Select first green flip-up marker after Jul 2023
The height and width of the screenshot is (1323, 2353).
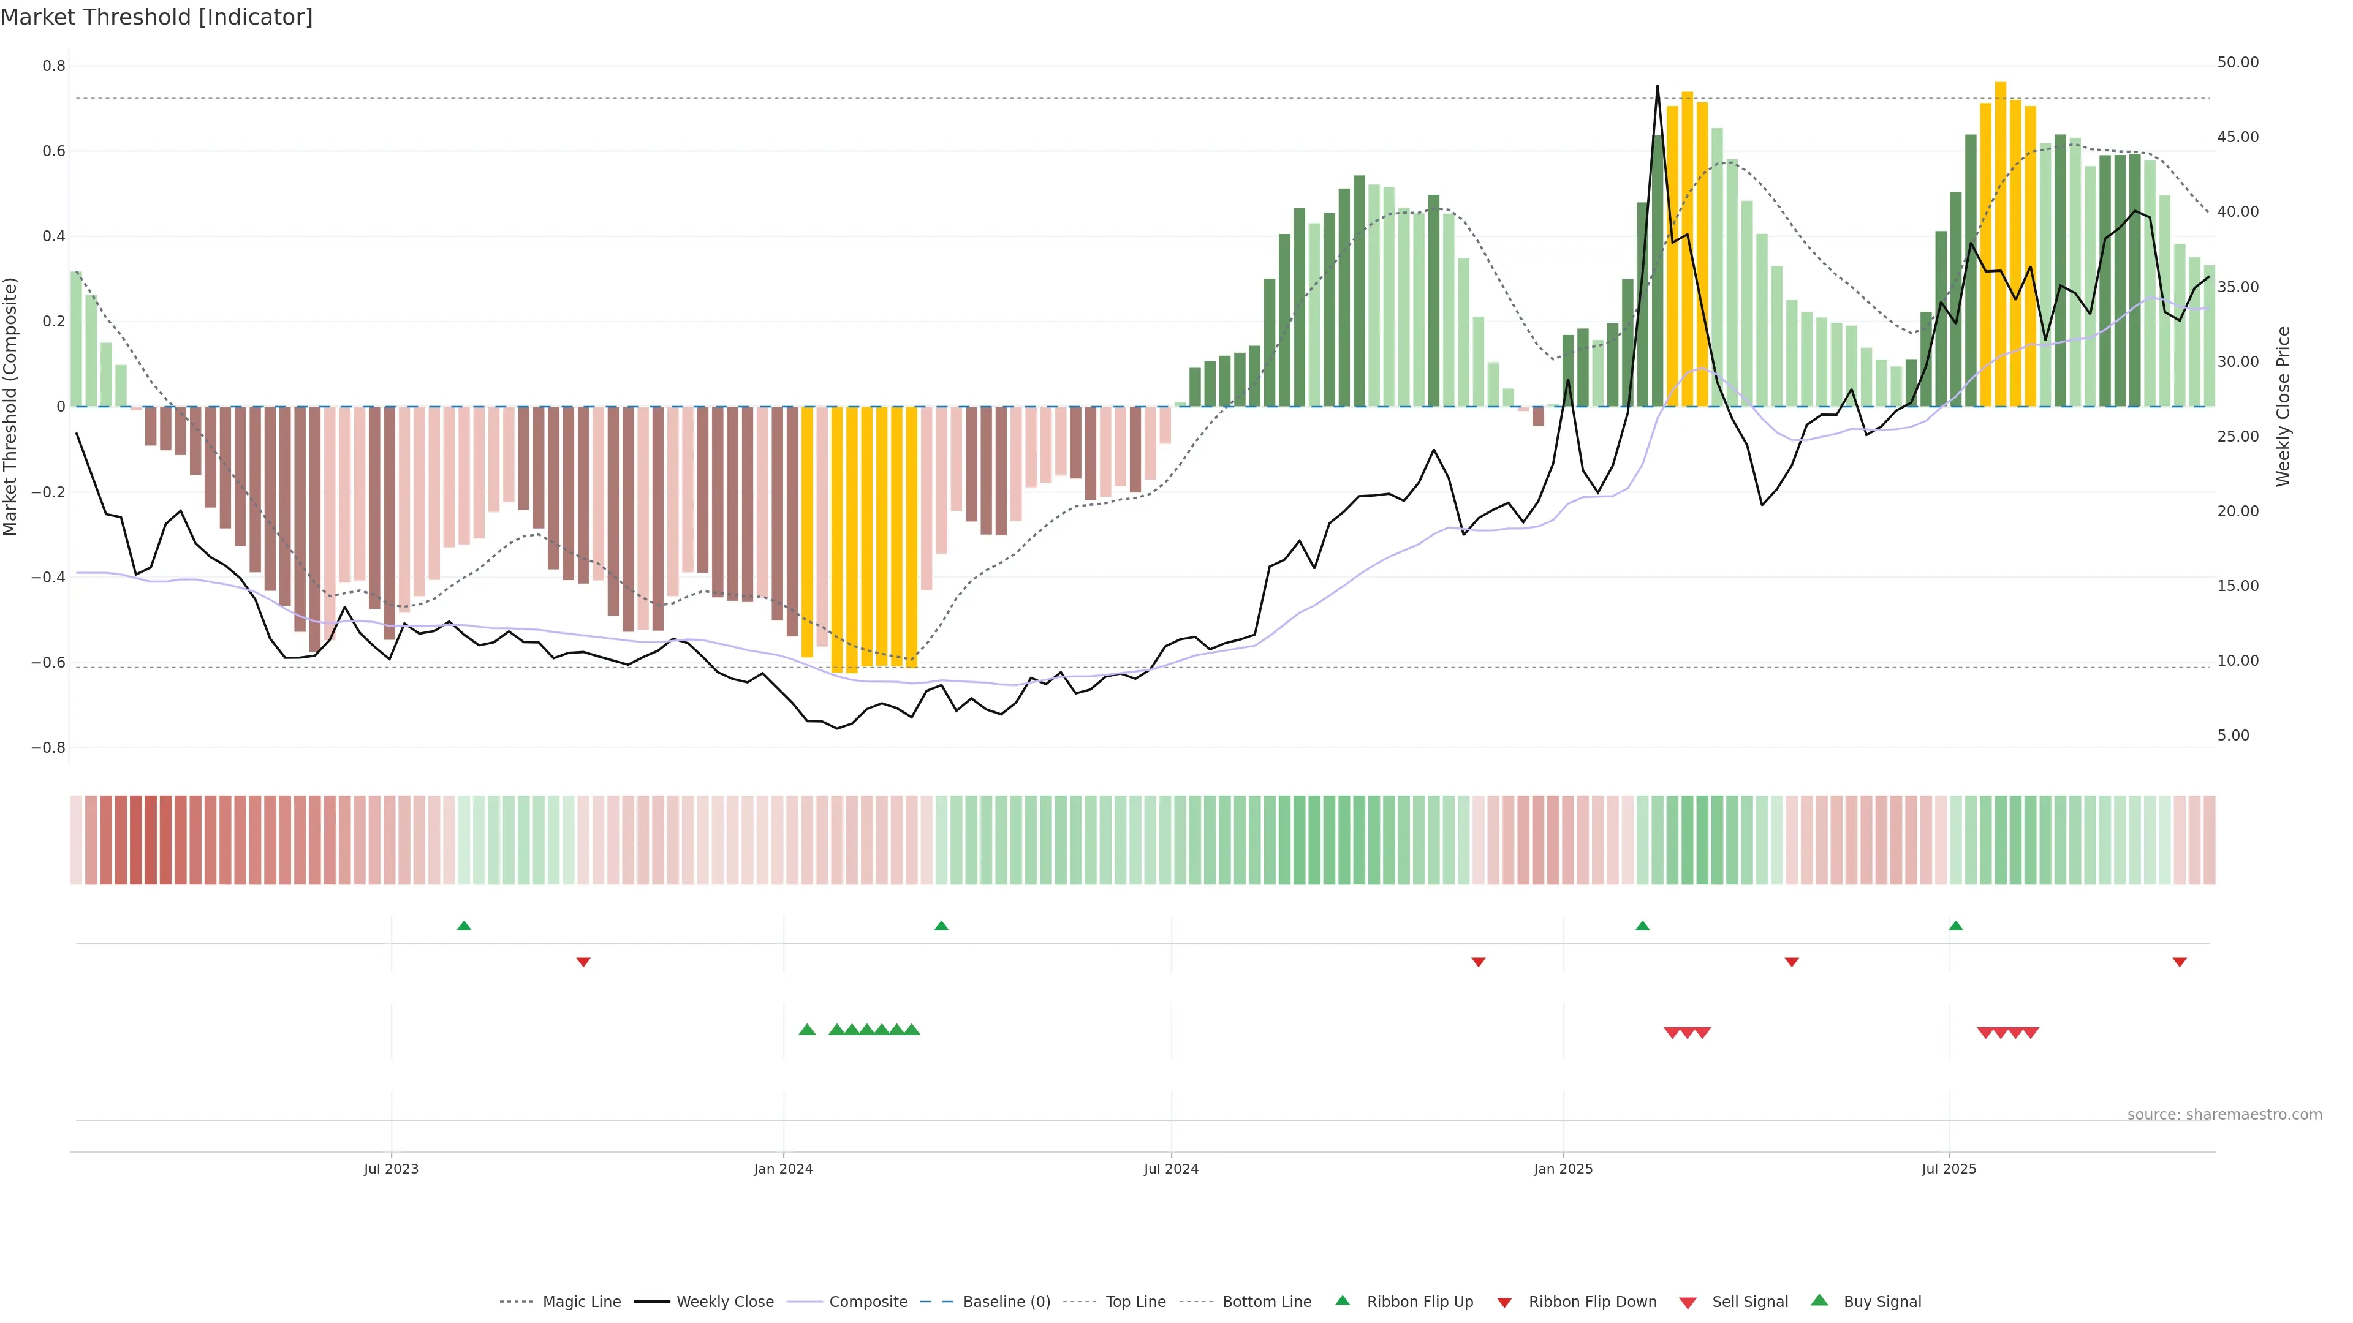point(464,926)
